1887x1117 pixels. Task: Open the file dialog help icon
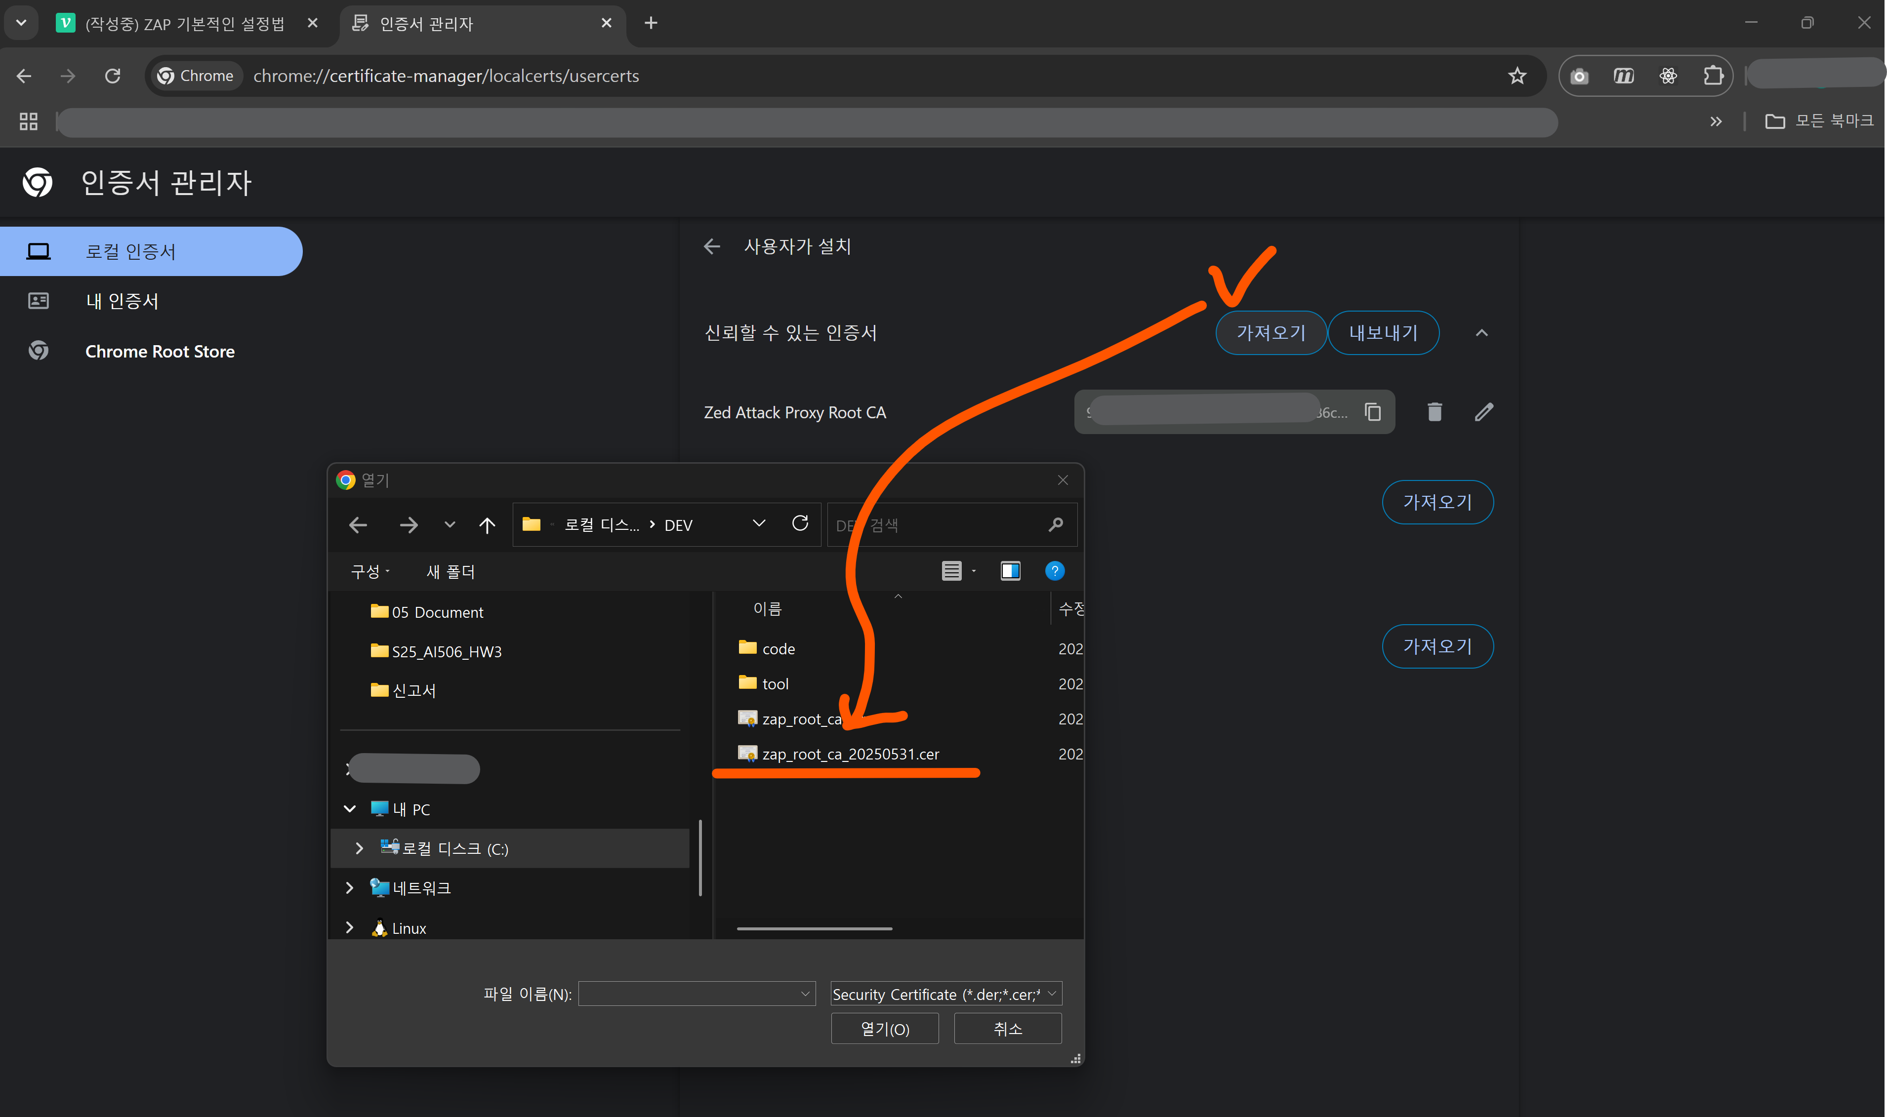click(x=1054, y=571)
